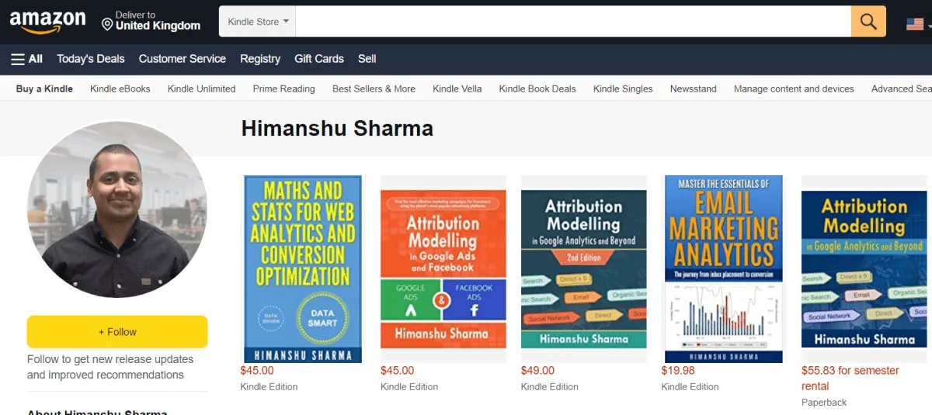Open Today's Deals in the nav bar

(91, 59)
